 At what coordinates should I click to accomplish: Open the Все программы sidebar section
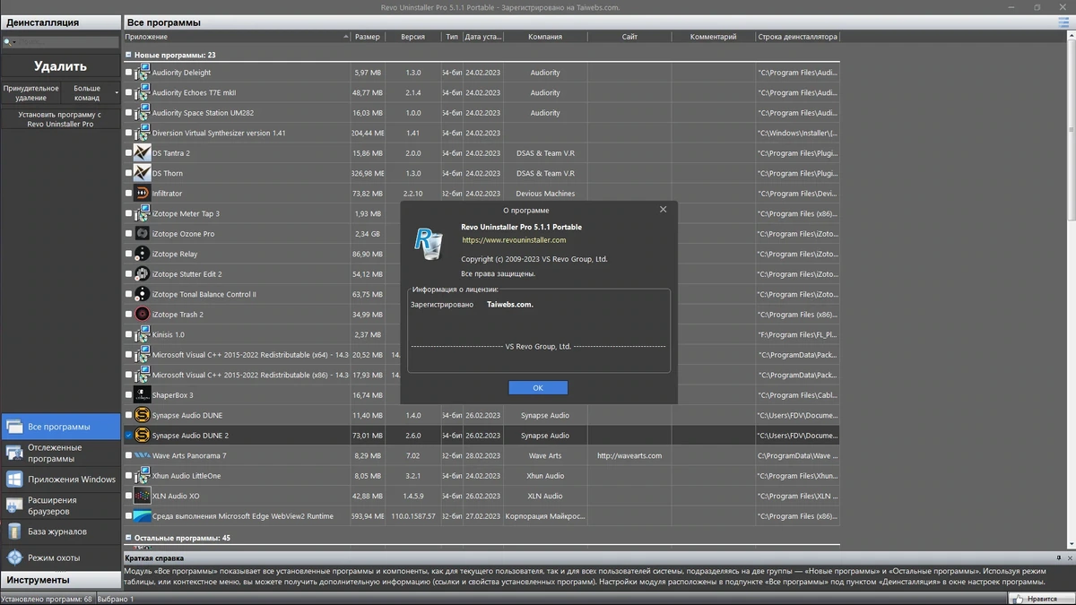tap(60, 427)
